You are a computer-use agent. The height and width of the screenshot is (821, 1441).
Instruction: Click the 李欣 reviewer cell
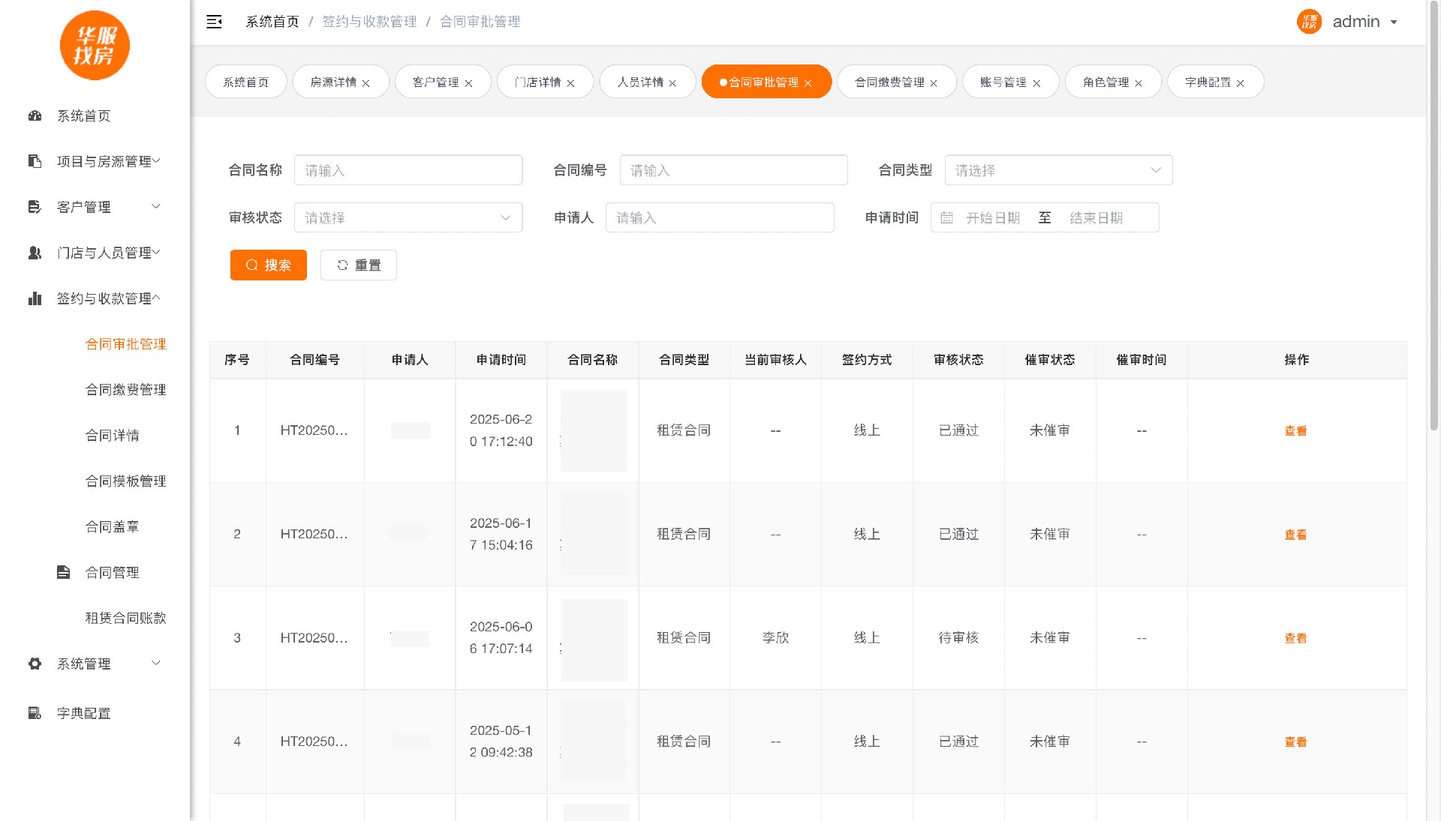coord(775,637)
